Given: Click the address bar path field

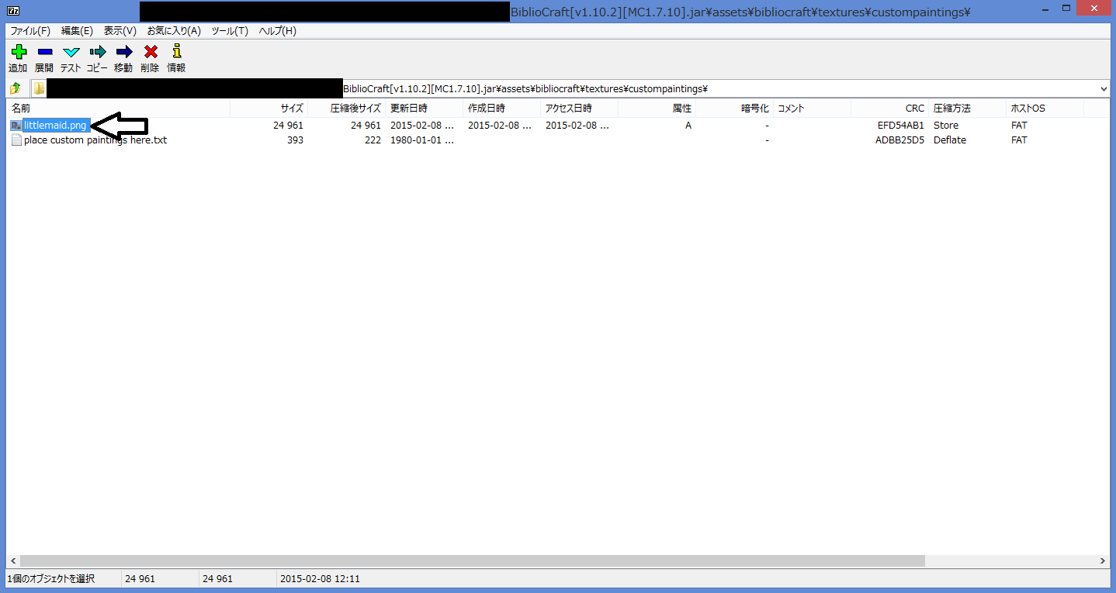Looking at the screenshot, I should click(570, 89).
